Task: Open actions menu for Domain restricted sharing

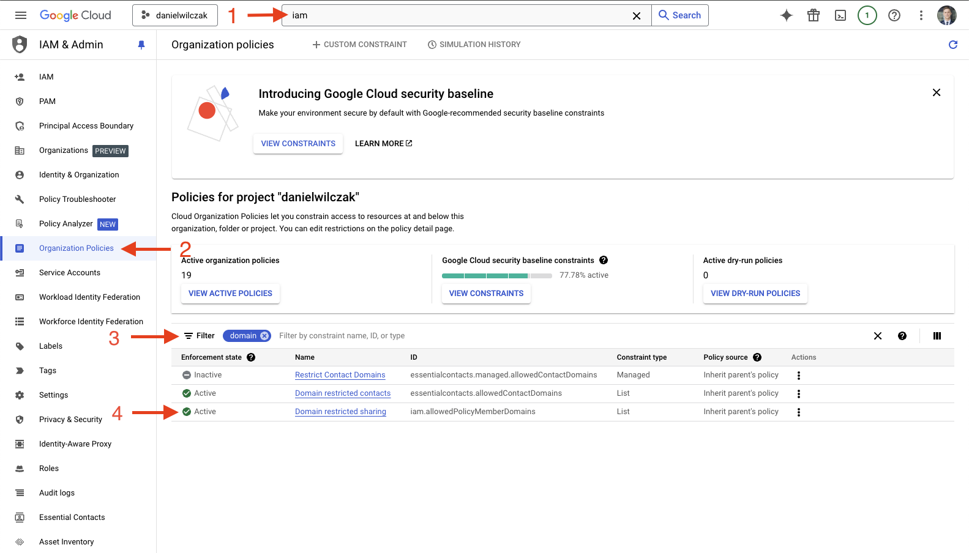Action: (x=799, y=412)
